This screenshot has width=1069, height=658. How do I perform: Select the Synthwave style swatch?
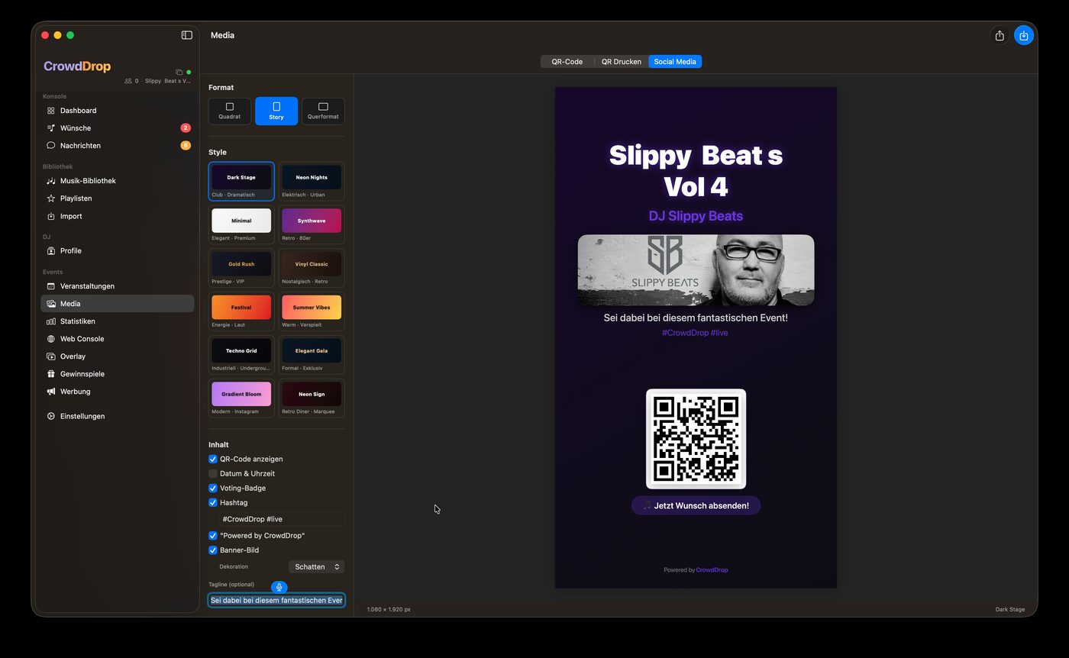point(312,221)
